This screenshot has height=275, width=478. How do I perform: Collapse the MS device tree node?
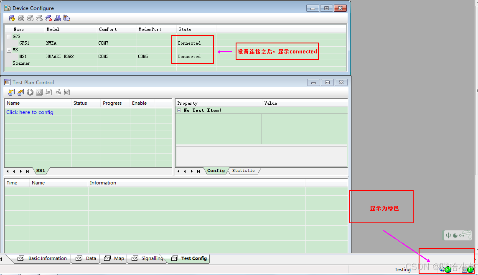(8, 50)
